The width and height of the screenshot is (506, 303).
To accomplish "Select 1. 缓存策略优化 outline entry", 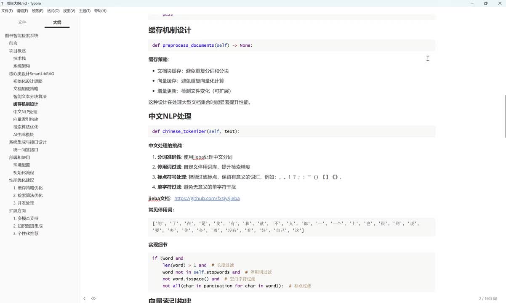I will (x=28, y=188).
